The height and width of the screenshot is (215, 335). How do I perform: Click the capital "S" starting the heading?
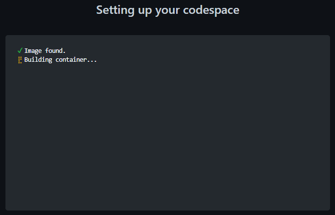click(99, 10)
